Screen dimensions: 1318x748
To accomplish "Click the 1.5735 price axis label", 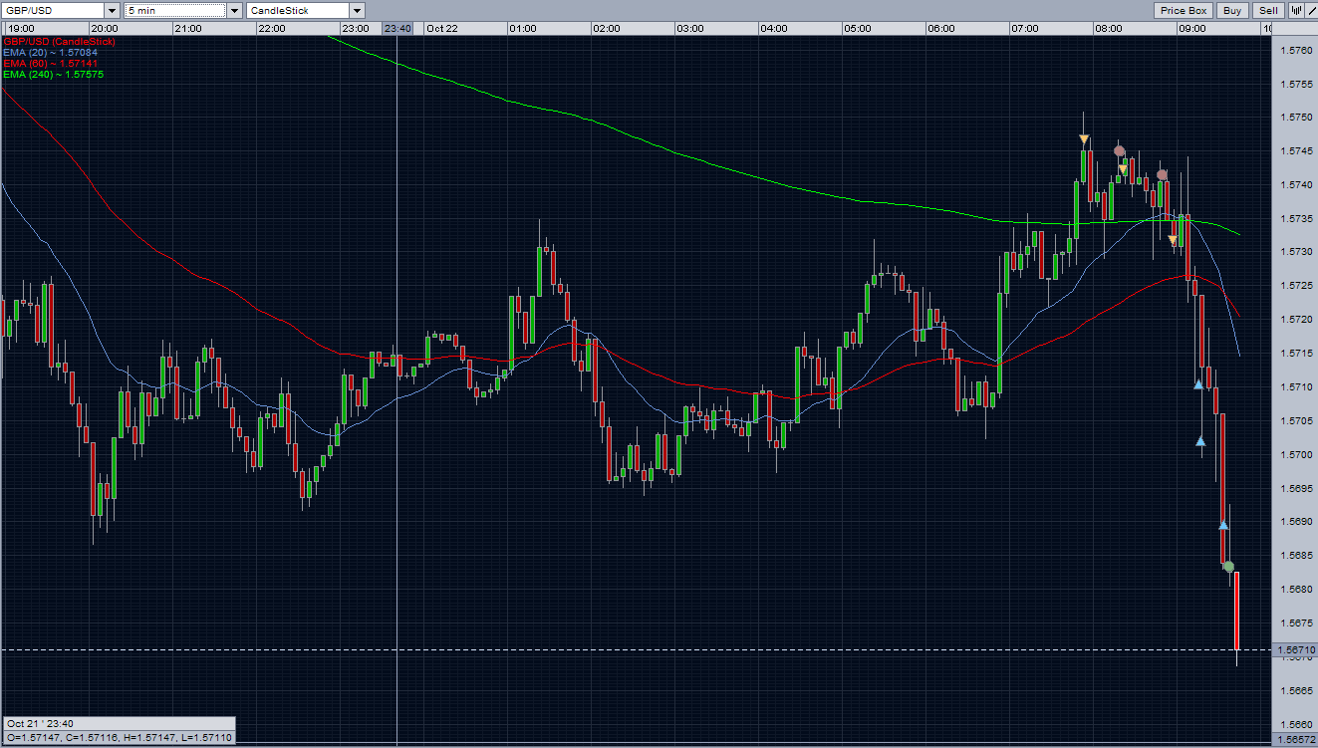I will [x=1296, y=218].
